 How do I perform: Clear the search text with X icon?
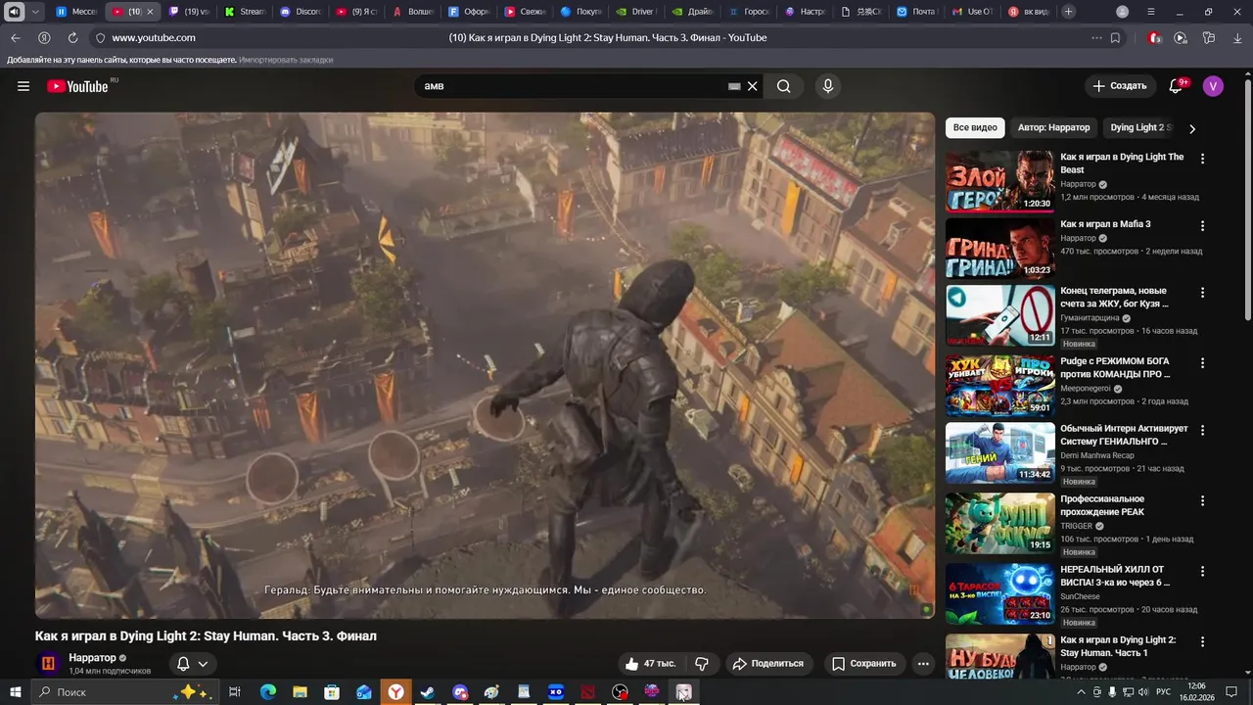[x=752, y=86]
